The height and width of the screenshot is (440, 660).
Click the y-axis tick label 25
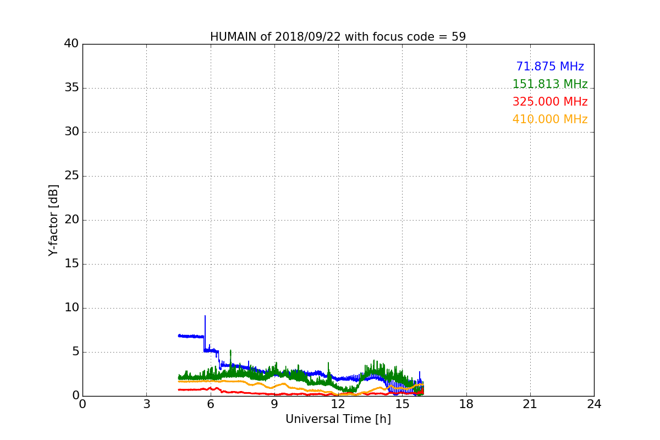click(71, 176)
